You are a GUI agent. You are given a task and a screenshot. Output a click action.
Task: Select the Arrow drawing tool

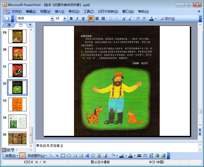point(57,155)
